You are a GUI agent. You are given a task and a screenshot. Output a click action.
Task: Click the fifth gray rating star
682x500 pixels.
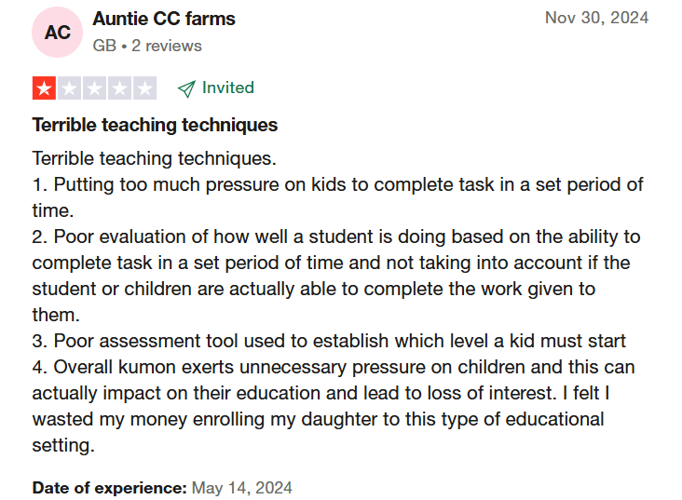click(x=144, y=88)
